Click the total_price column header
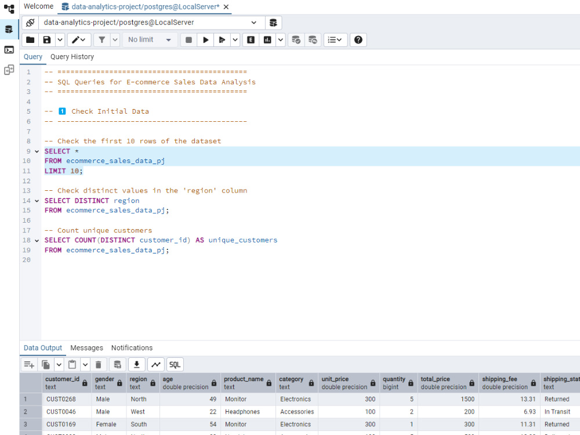 pos(448,383)
